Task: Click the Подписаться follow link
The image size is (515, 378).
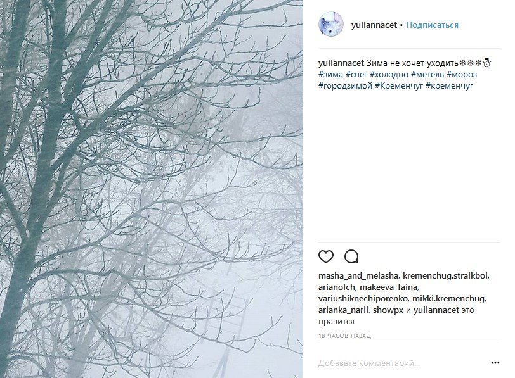Action: [x=433, y=25]
